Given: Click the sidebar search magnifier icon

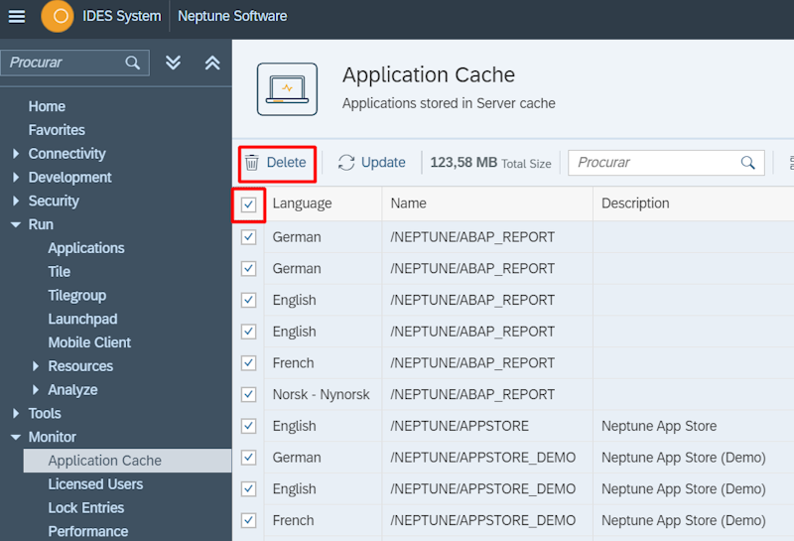Looking at the screenshot, I should point(133,63).
